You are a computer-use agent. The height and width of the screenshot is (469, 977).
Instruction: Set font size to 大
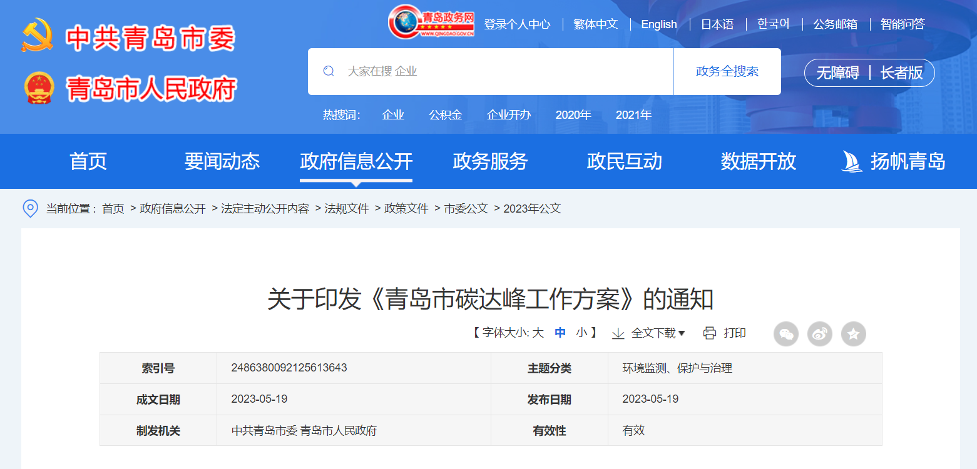coord(538,333)
